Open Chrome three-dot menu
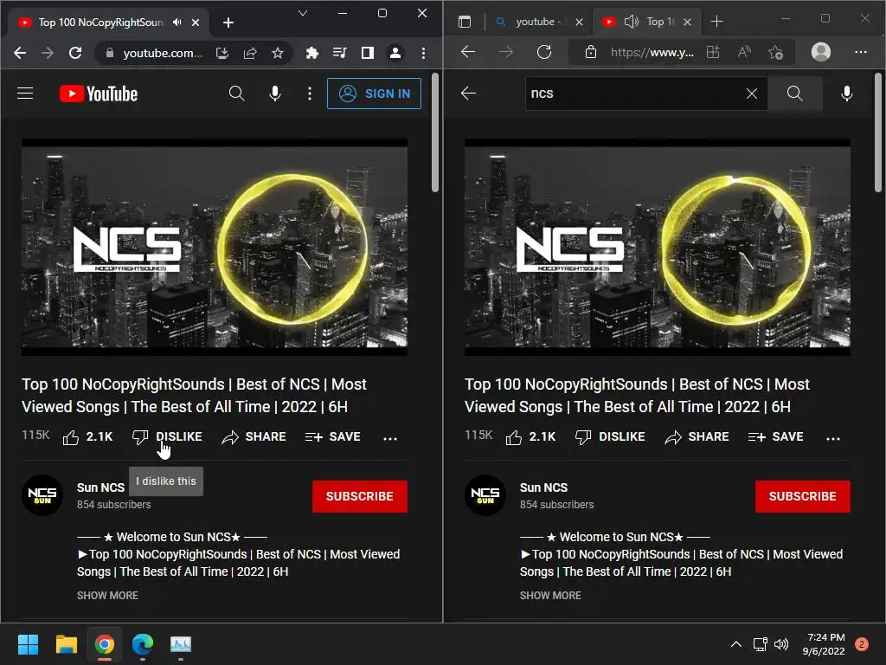The width and height of the screenshot is (886, 665). pyautogui.click(x=423, y=53)
